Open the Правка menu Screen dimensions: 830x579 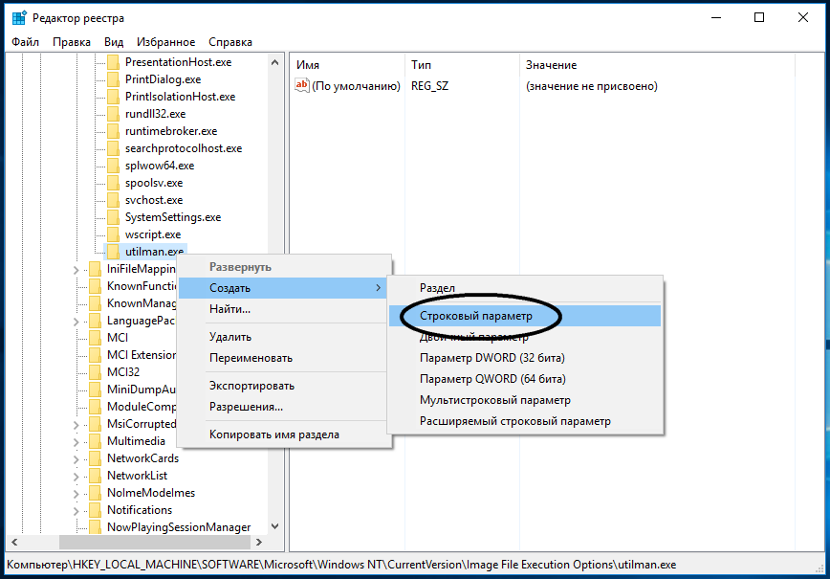click(x=72, y=42)
